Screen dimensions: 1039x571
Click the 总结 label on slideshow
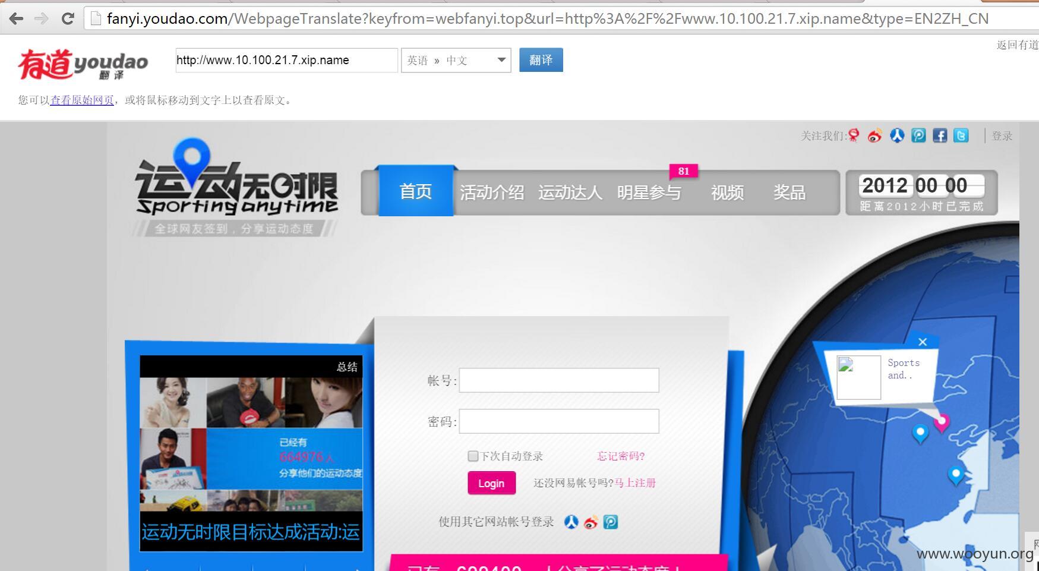pyautogui.click(x=347, y=367)
